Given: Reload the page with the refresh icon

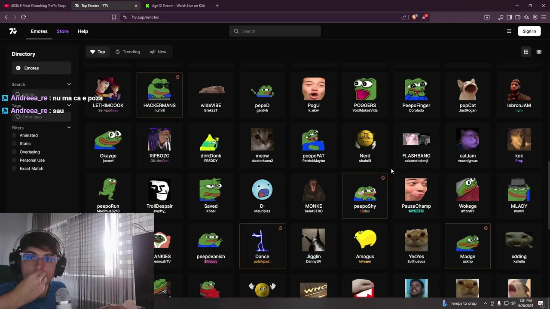Looking at the screenshot, I should (x=23, y=17).
